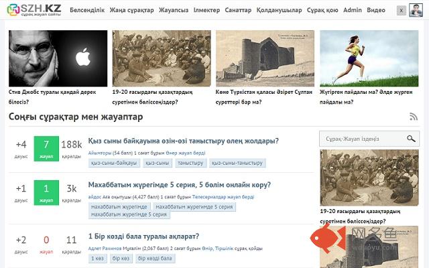Open the Белсенділік menu item

coord(87,10)
